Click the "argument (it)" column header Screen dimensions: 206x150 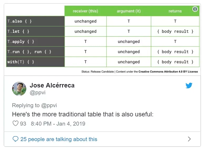click(x=129, y=11)
